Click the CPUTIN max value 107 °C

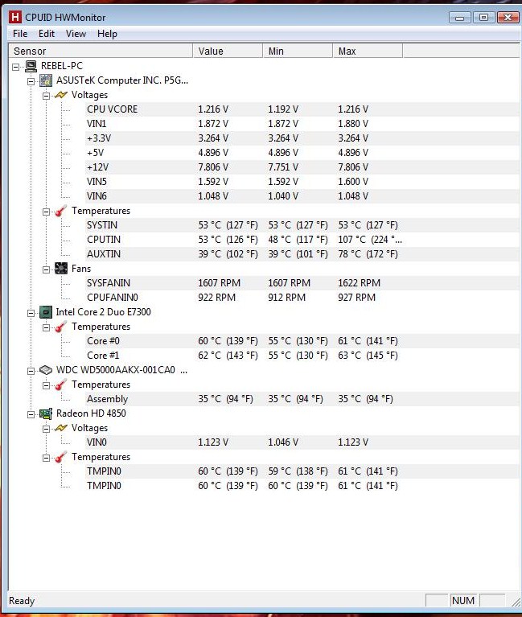(370, 240)
